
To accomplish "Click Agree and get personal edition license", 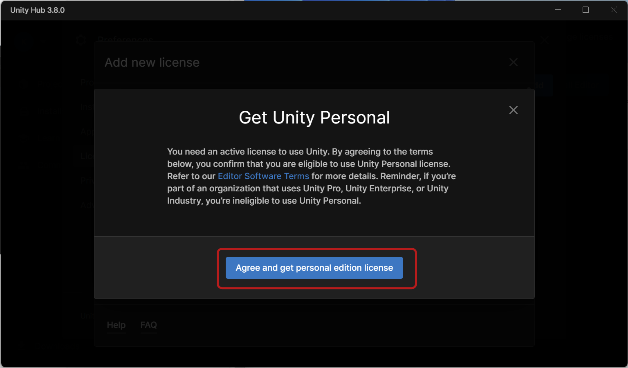I will click(314, 268).
